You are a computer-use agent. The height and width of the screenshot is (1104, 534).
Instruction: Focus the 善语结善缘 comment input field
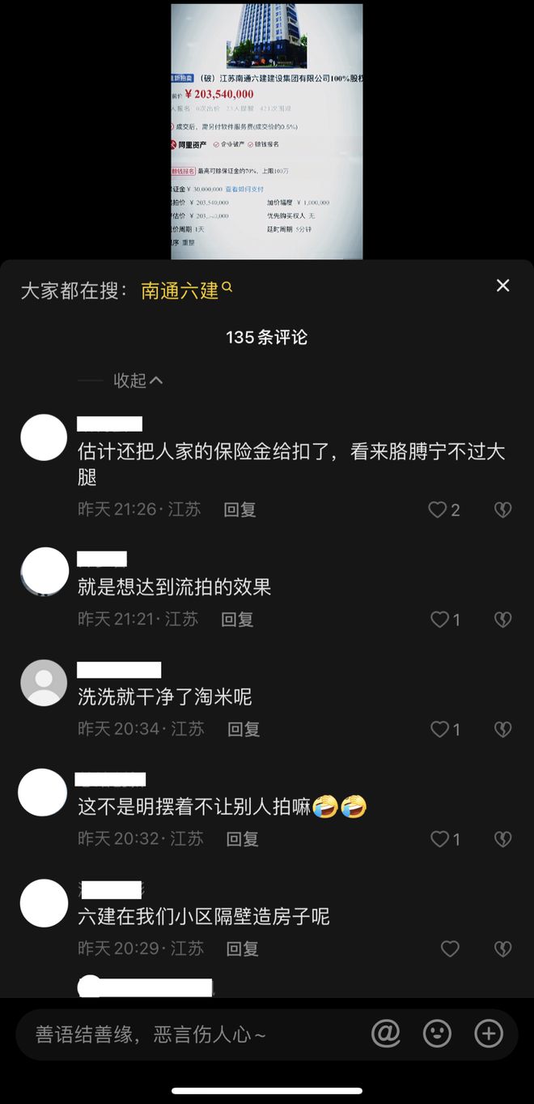[186, 1034]
